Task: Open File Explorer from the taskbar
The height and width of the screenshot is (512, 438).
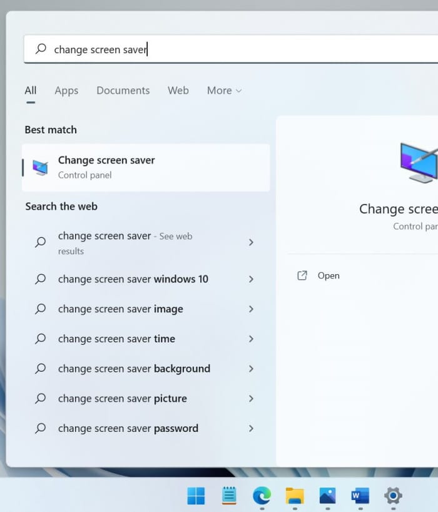Action: click(x=295, y=496)
